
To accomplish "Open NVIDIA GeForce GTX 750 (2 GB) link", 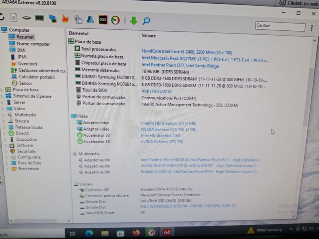I will 169,129.
